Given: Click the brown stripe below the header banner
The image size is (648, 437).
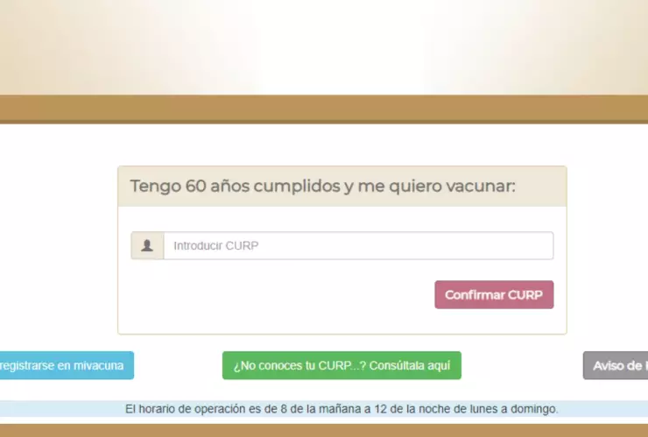Looking at the screenshot, I should 324,109.
